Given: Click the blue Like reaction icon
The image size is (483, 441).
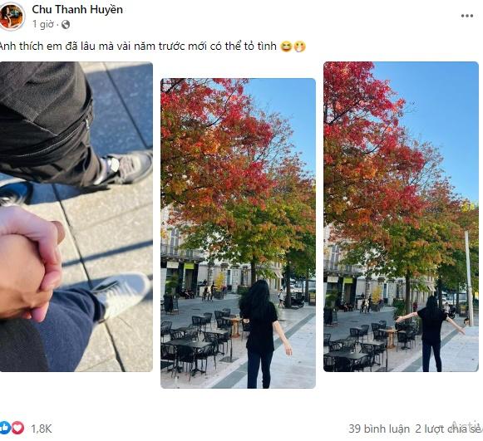Looking at the screenshot, I should (x=4, y=428).
